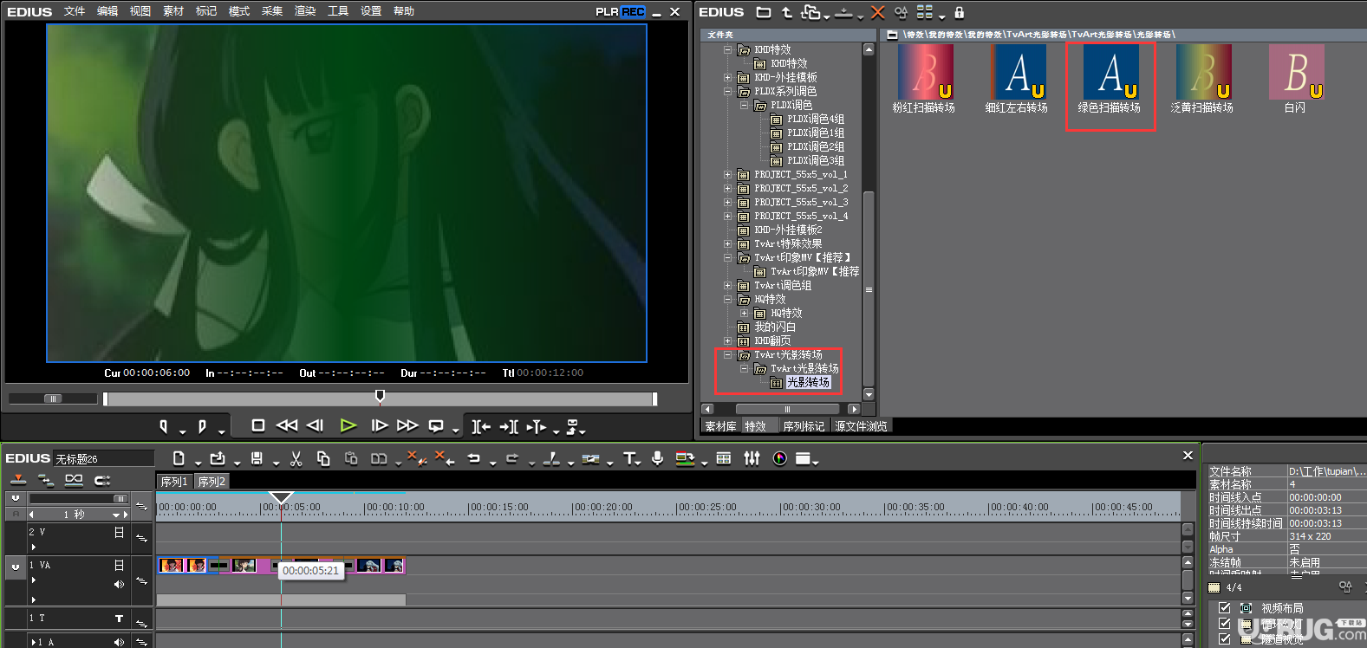Copy clip with the copy icon
Screen dimensions: 1367x648
point(323,458)
